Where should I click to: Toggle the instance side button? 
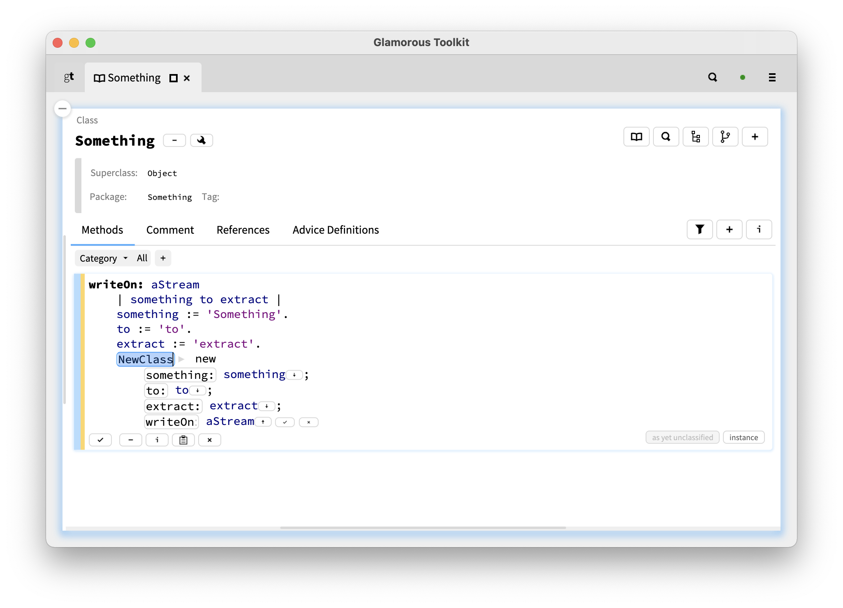coord(743,437)
